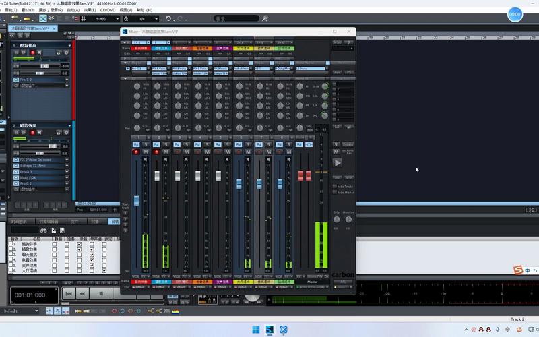Click the blue K app in taskbar
The image size is (539, 337).
(283, 330)
